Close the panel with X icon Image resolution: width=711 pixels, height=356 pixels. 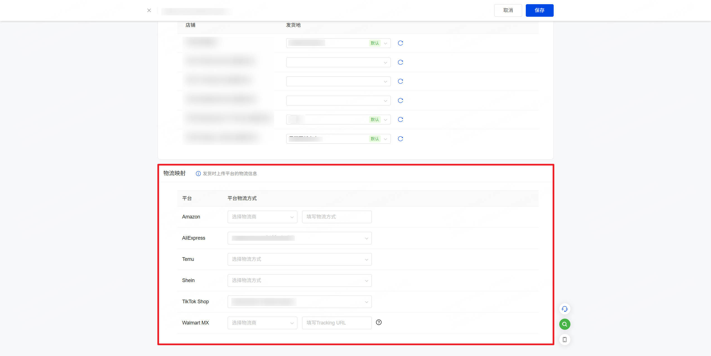[x=149, y=10]
